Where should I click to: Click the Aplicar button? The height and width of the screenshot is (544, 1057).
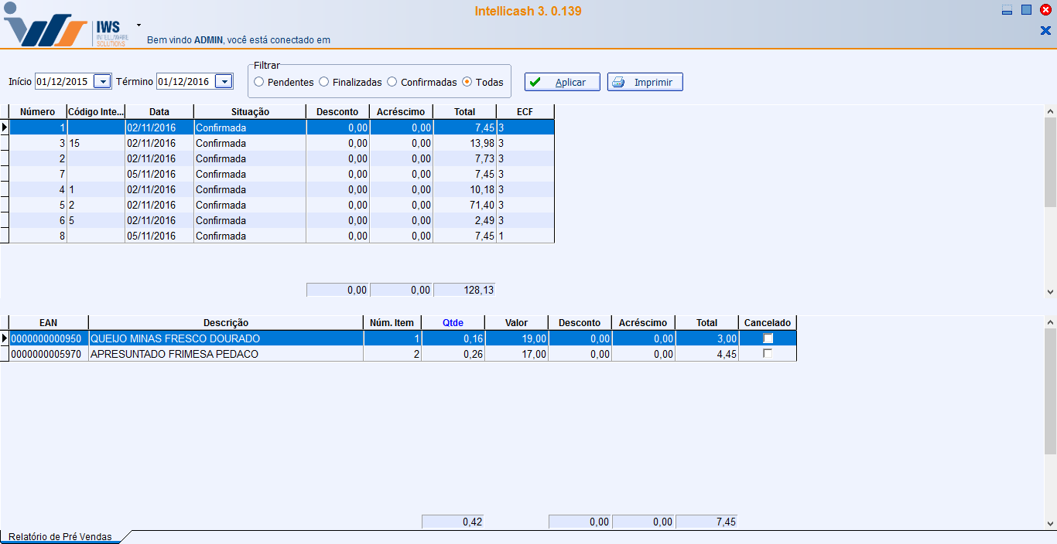[563, 82]
